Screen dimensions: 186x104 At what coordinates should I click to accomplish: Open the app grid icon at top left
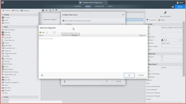coord(3,2)
